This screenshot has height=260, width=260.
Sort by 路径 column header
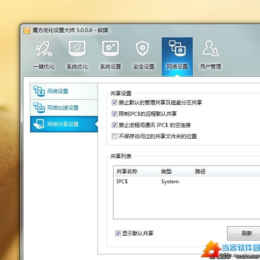pos(226,171)
